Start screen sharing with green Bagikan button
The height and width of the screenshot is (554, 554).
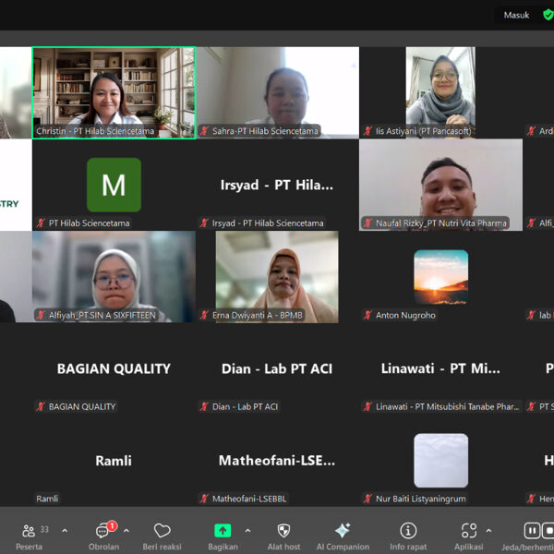(223, 531)
